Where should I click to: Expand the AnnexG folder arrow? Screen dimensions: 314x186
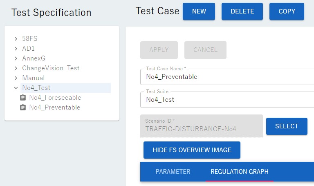click(x=16, y=58)
